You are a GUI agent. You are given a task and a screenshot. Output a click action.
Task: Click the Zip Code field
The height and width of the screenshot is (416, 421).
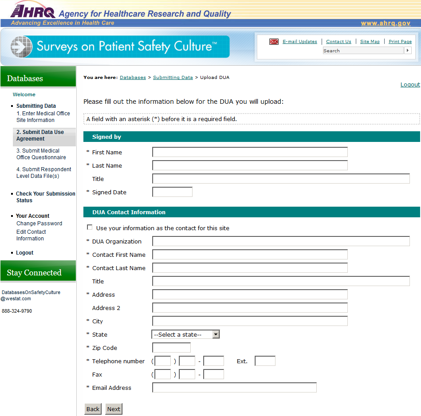171,348
